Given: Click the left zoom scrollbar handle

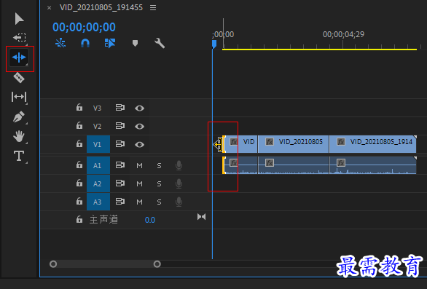Looking at the screenshot, I should tap(53, 264).
